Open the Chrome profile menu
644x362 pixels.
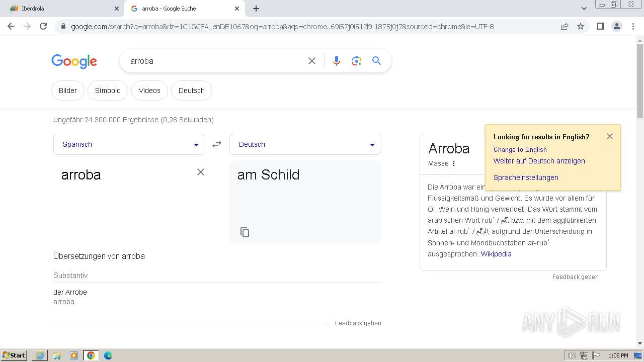616,26
